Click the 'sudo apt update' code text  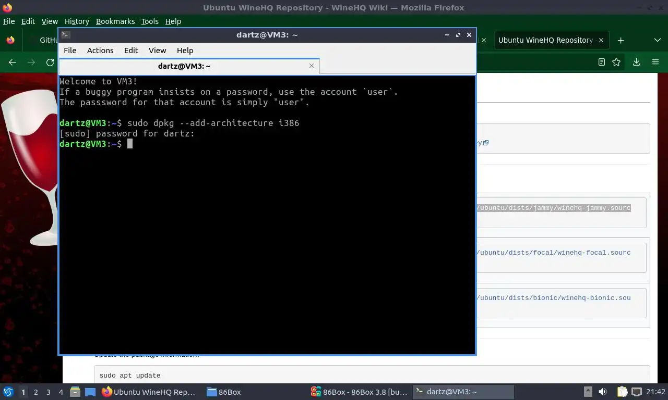130,376
